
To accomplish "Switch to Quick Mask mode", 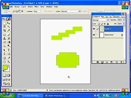I will (8, 75).
